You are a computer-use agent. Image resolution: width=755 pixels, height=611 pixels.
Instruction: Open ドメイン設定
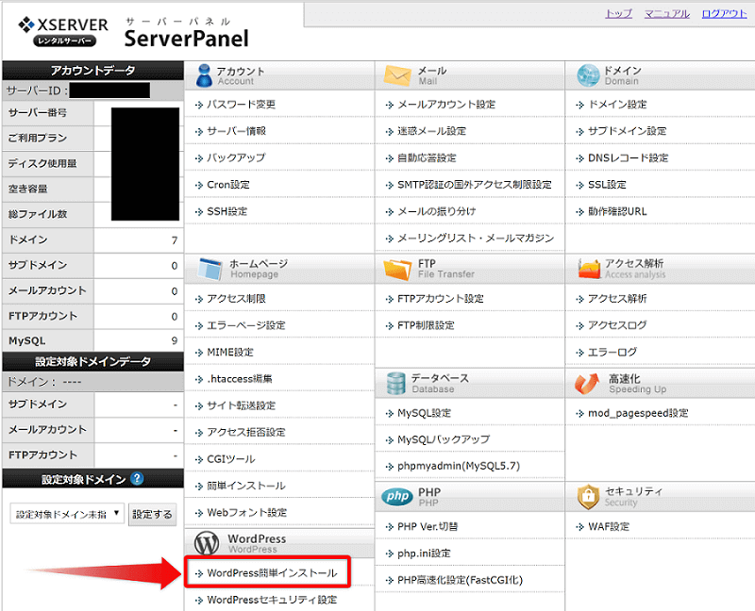617,105
